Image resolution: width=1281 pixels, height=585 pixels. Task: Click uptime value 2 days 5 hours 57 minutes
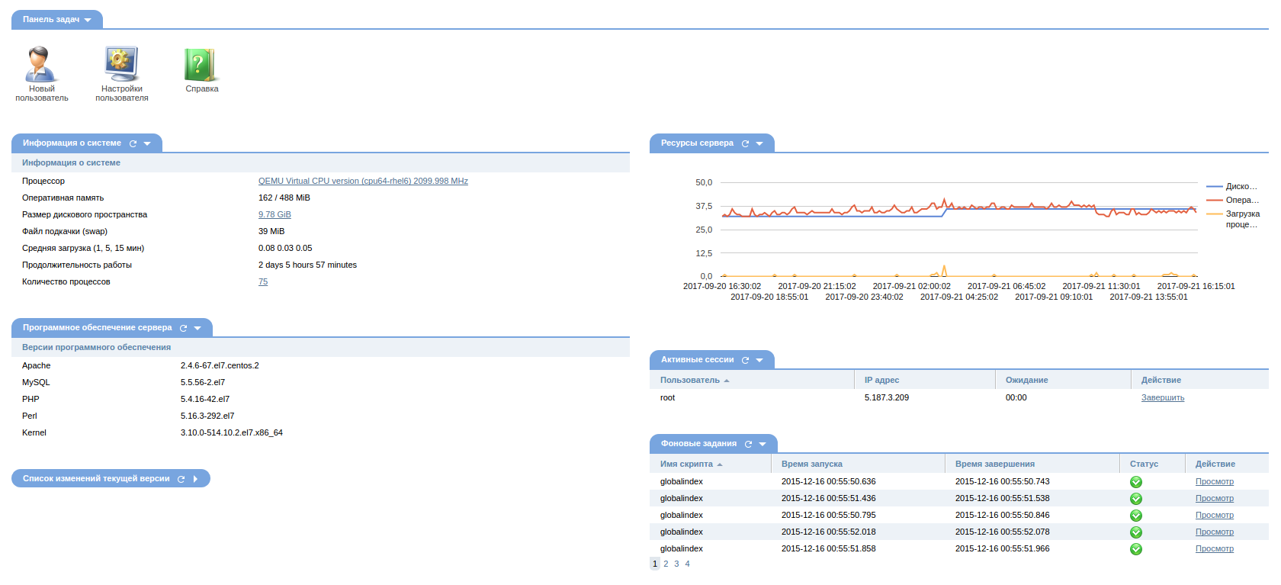pyautogui.click(x=307, y=265)
